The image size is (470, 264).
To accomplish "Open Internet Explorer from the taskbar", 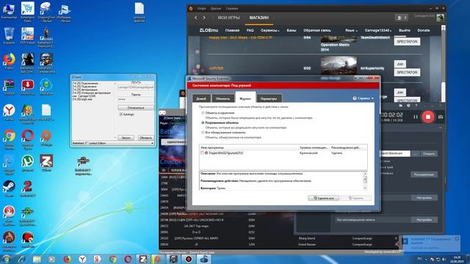I will coord(21,259).
